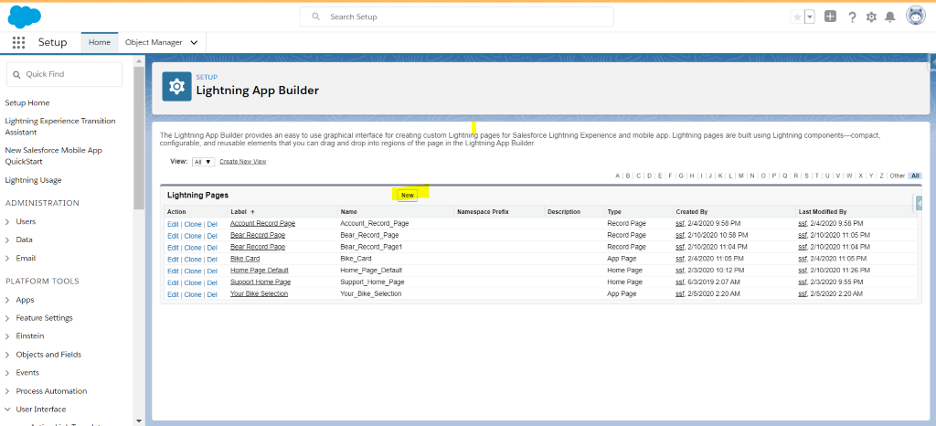The width and height of the screenshot is (936, 426).
Task: Switch to the Object Manager tab
Action: (x=153, y=42)
